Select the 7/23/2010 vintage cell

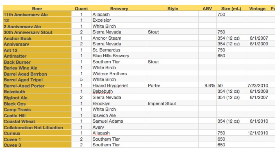(257, 85)
